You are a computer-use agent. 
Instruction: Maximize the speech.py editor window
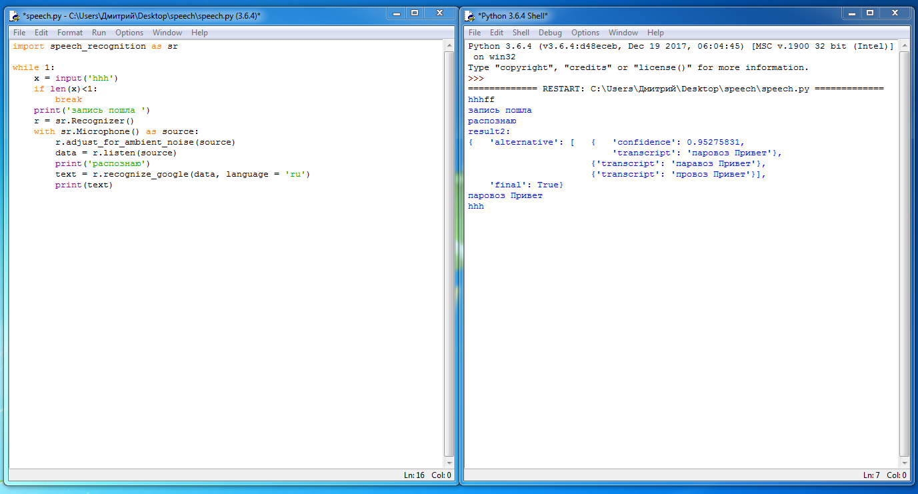[x=414, y=13]
